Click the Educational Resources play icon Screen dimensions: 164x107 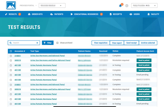pyautogui.click(x=72, y=14)
